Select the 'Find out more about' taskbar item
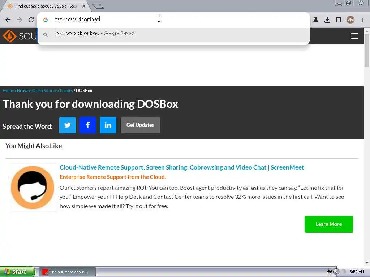 pyautogui.click(x=68, y=272)
